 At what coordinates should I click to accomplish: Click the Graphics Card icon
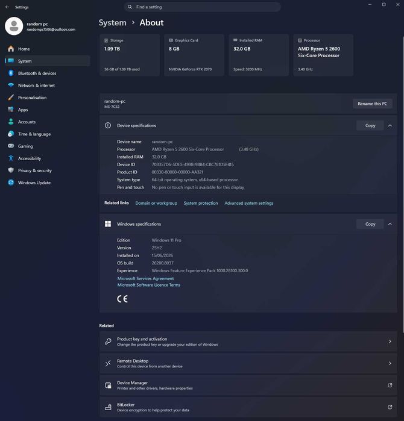[171, 40]
